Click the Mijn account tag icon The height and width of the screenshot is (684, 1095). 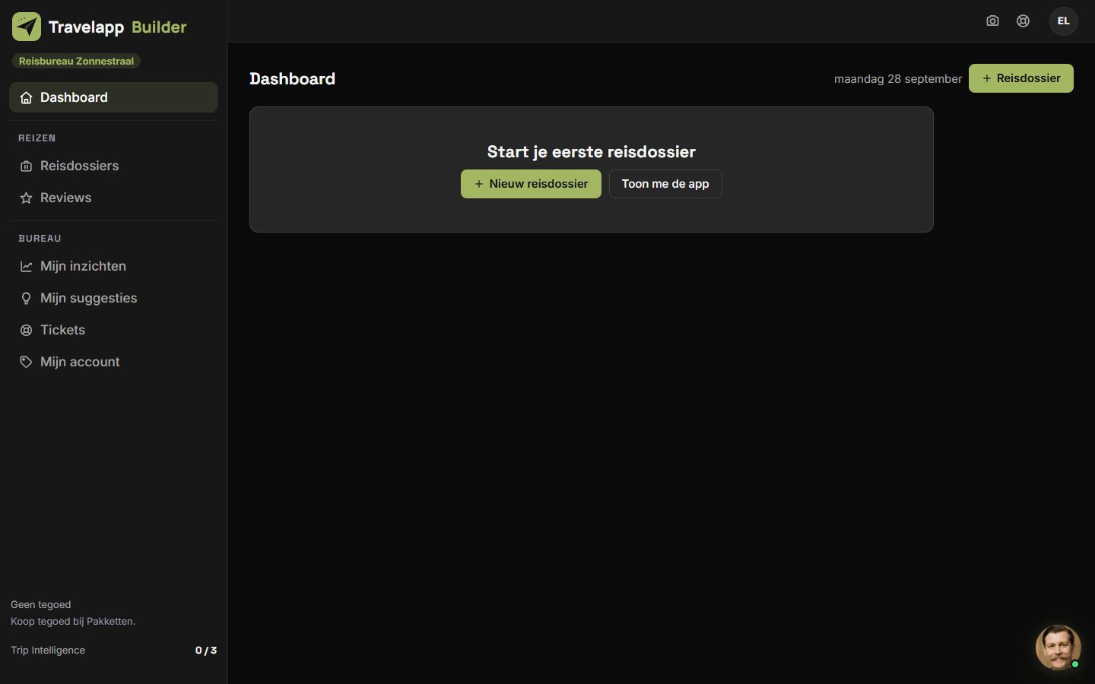coord(26,363)
